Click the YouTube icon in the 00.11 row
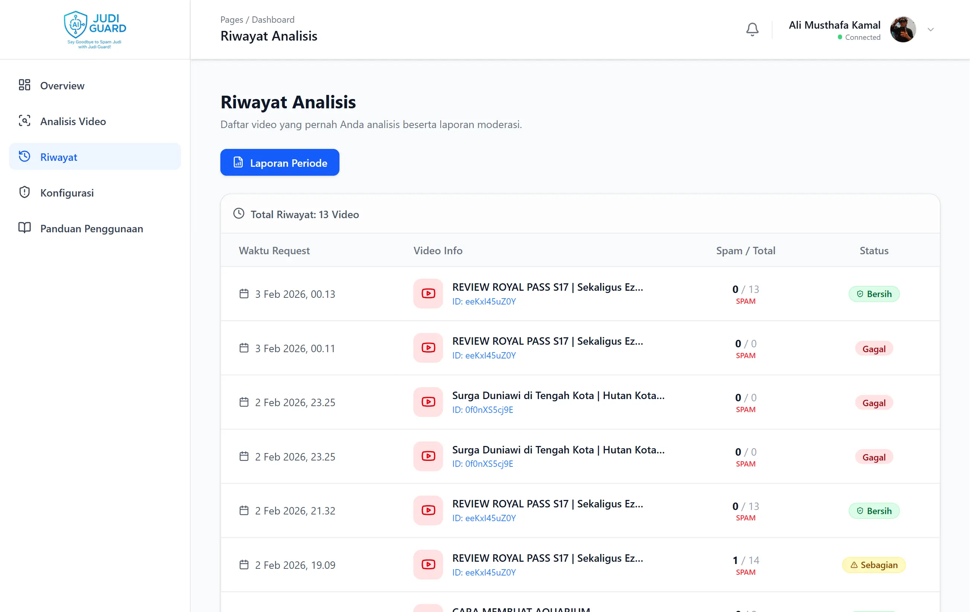The height and width of the screenshot is (612, 970). [x=428, y=348]
